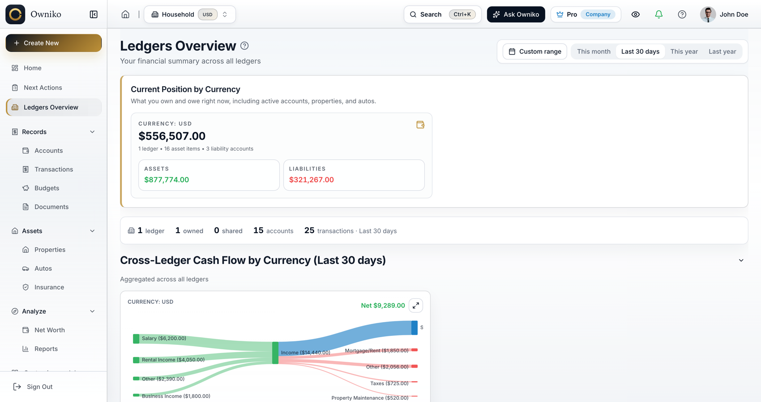
Task: Click the Assets $877,774.00 card
Action: (x=209, y=175)
